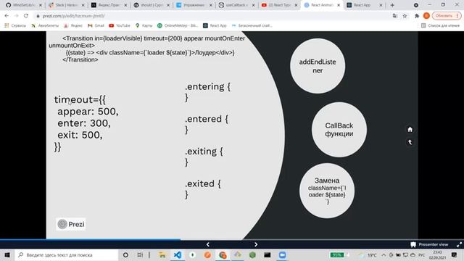Image resolution: width=464 pixels, height=261 pixels.
Task: Open the Список для чтения reading list
Action: point(440,26)
